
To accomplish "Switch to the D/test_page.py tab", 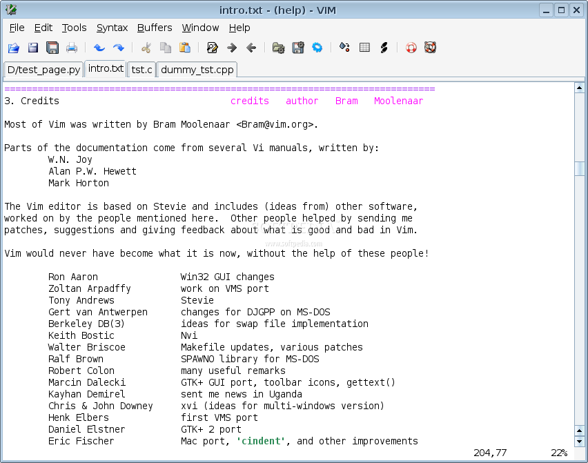I will tap(44, 70).
